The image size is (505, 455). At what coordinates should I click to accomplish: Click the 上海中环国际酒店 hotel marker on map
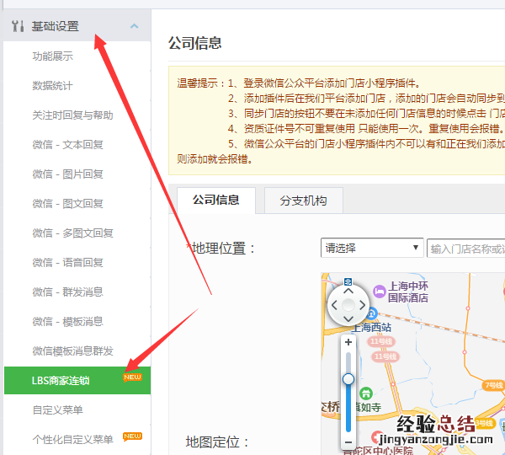pyautogui.click(x=380, y=292)
